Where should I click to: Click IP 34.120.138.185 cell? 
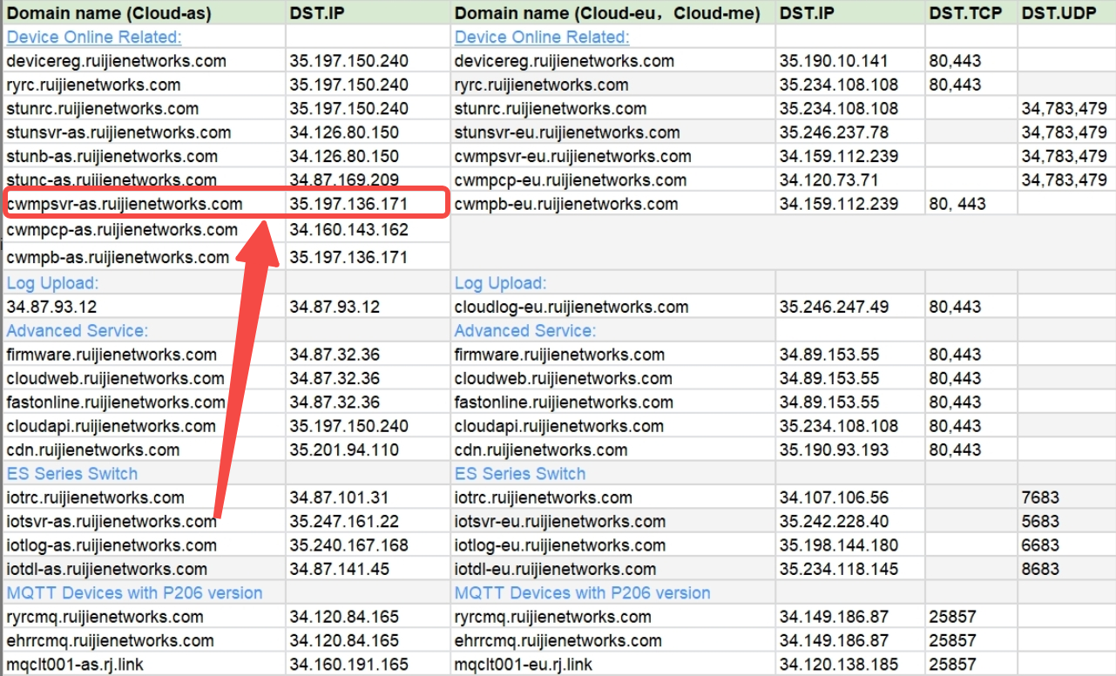coord(850,665)
